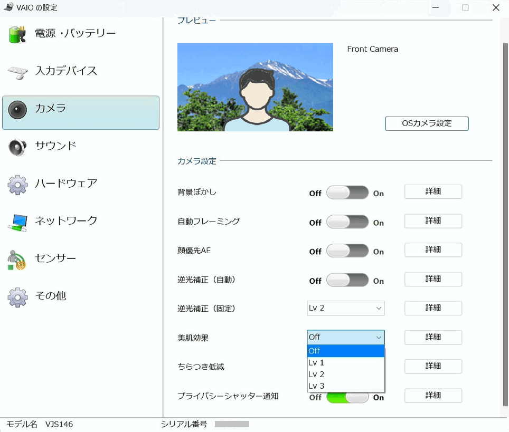Toggle the 自動フレーミング switch

pyautogui.click(x=347, y=222)
